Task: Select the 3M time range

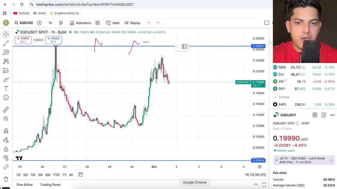Action: tap(40, 175)
